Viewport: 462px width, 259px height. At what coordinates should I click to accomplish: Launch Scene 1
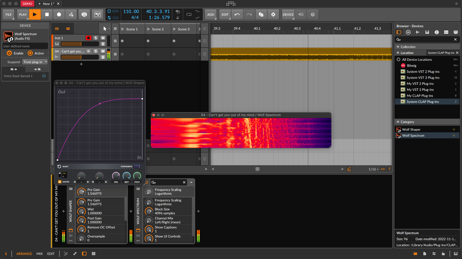click(x=123, y=29)
